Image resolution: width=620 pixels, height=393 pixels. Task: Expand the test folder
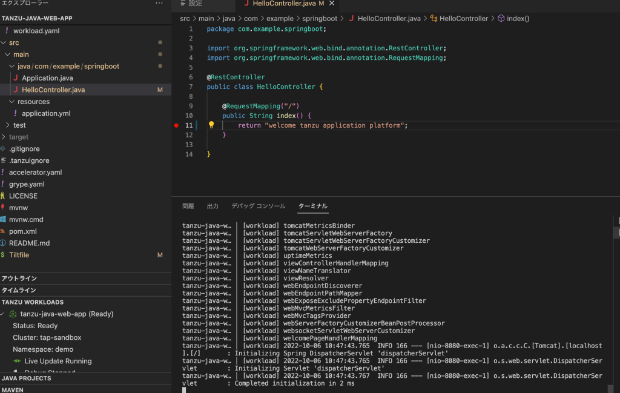coord(8,125)
